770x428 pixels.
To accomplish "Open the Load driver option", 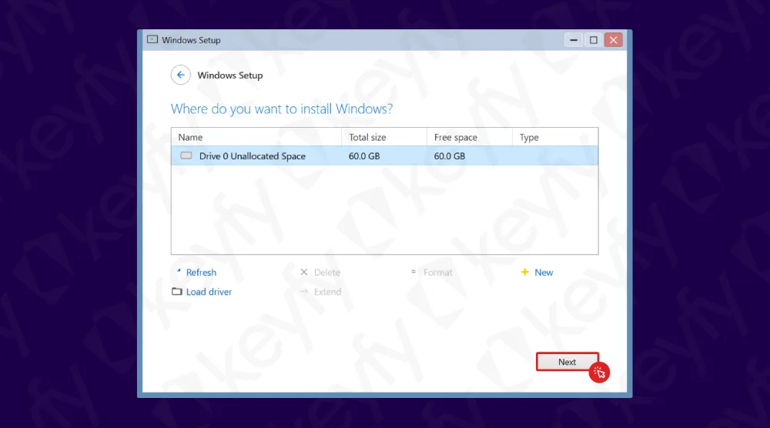I will click(x=209, y=292).
